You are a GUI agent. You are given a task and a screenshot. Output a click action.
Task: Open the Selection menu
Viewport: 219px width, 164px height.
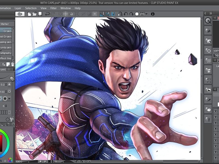[31, 8]
